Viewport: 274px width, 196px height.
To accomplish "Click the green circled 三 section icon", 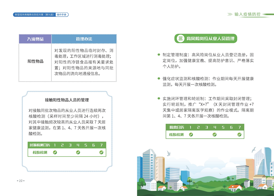I will pos(180,39).
